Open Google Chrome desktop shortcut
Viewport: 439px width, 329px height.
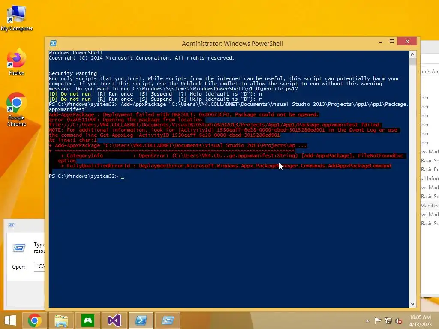click(16, 109)
